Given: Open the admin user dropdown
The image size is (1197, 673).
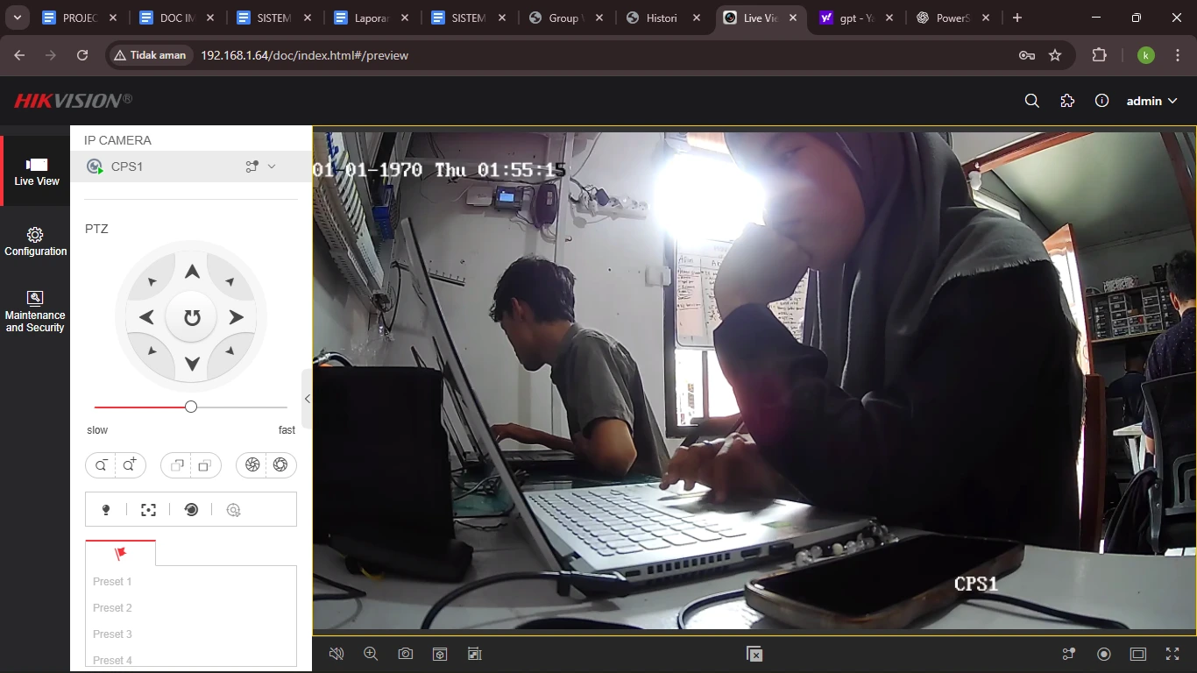Looking at the screenshot, I should [x=1151, y=101].
